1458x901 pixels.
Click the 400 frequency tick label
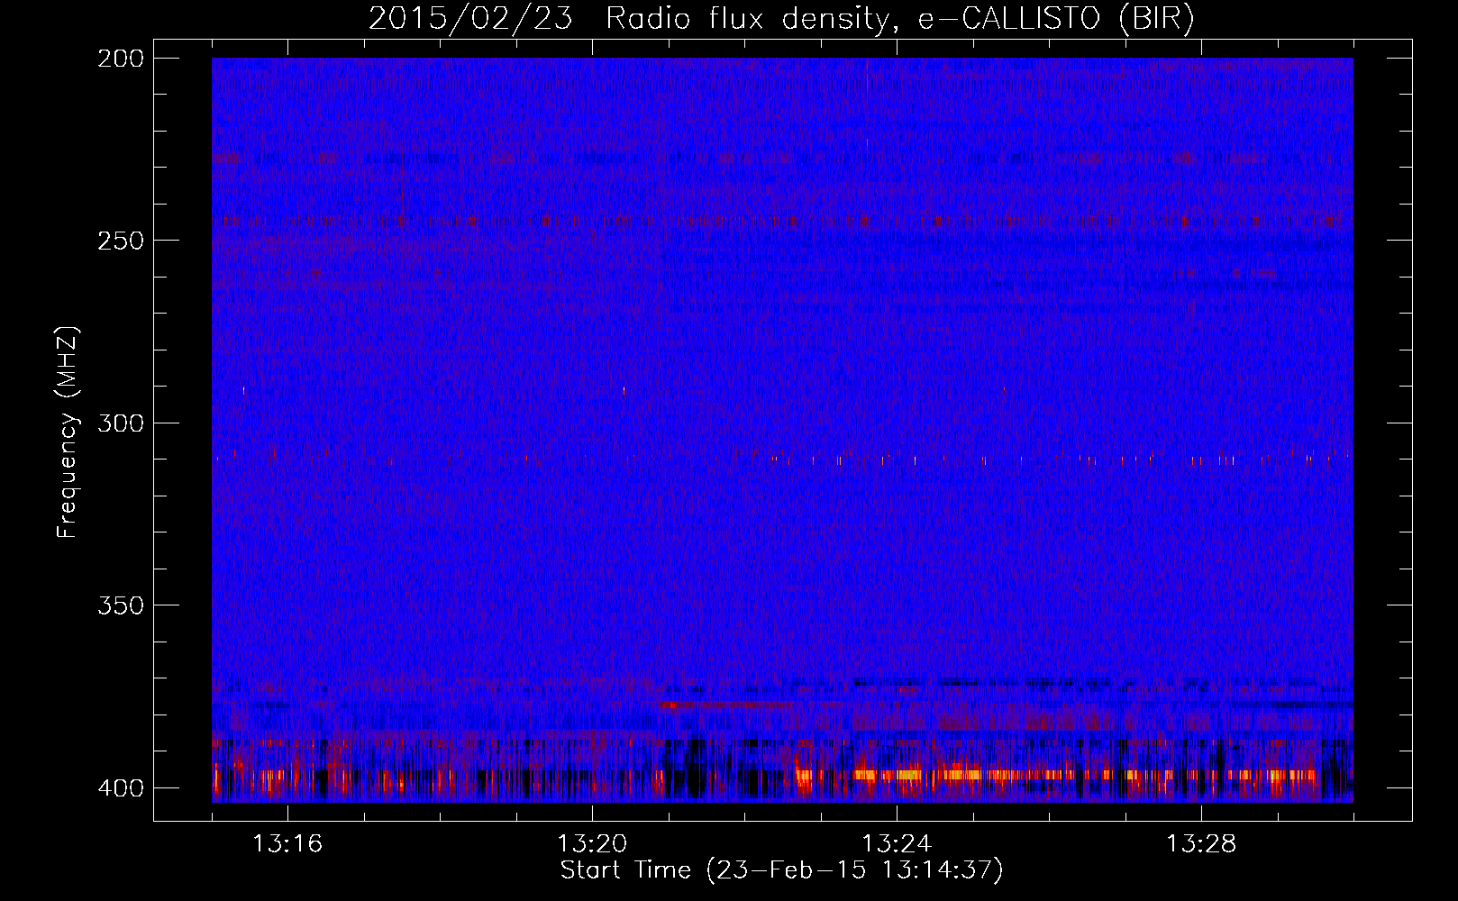[121, 788]
